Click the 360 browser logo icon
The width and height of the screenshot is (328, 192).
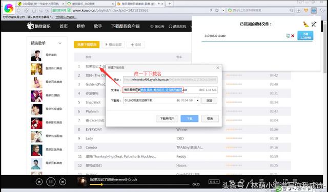(x=9, y=9)
